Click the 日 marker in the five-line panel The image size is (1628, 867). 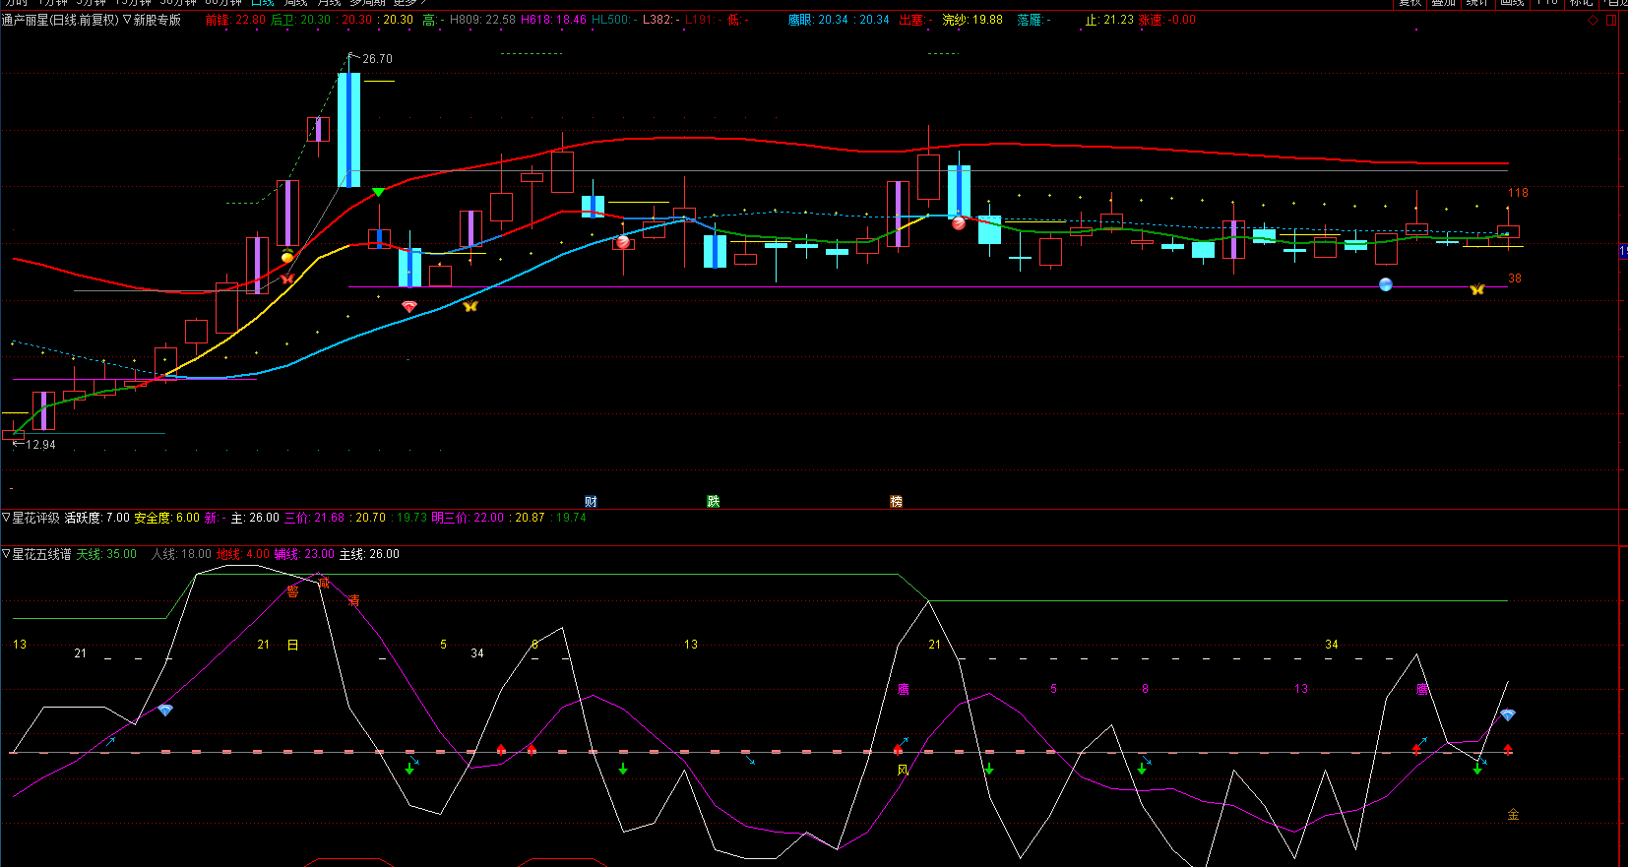(292, 645)
